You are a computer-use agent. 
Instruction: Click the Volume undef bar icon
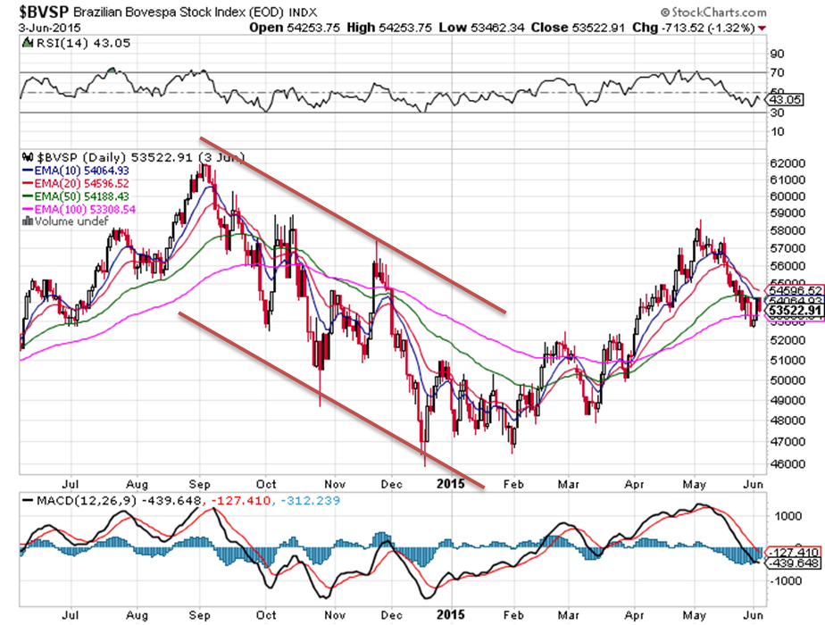(25, 221)
